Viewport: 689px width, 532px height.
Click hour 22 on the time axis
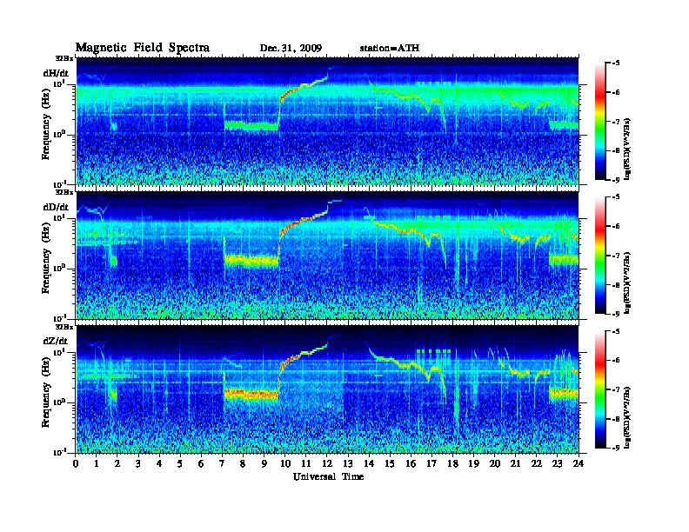[x=537, y=463]
